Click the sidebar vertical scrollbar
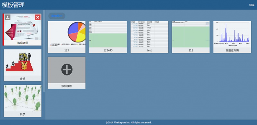Image resolution: width=257 pixels, height=125 pixels. pos(44,51)
